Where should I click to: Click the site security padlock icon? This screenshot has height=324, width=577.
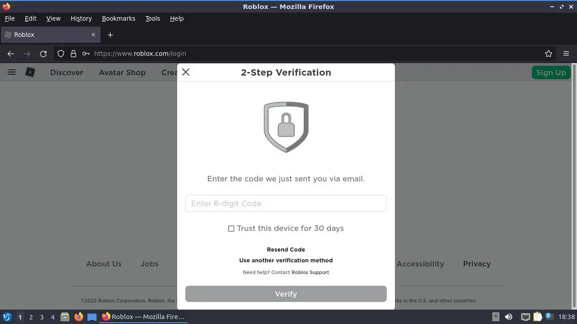pos(73,54)
